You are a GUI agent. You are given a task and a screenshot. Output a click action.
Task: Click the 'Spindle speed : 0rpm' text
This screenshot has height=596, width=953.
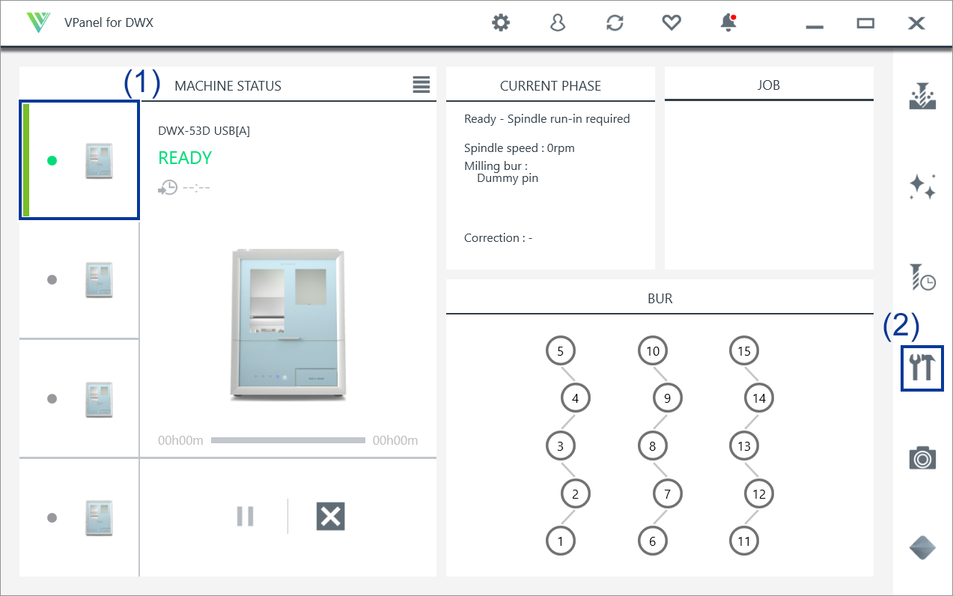coord(520,148)
